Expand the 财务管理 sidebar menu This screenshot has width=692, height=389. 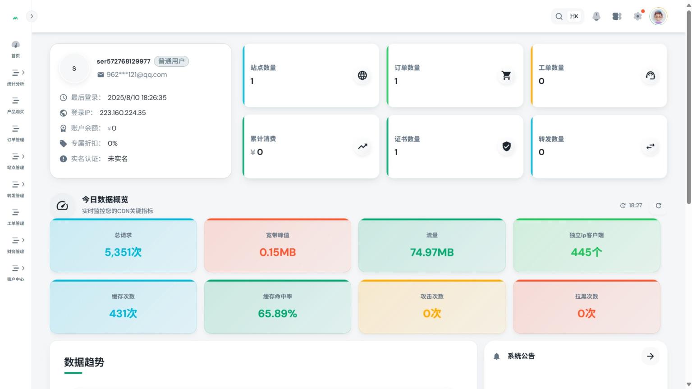pos(16,244)
